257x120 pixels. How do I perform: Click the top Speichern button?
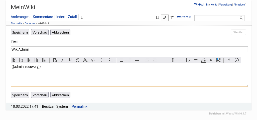[20, 32]
